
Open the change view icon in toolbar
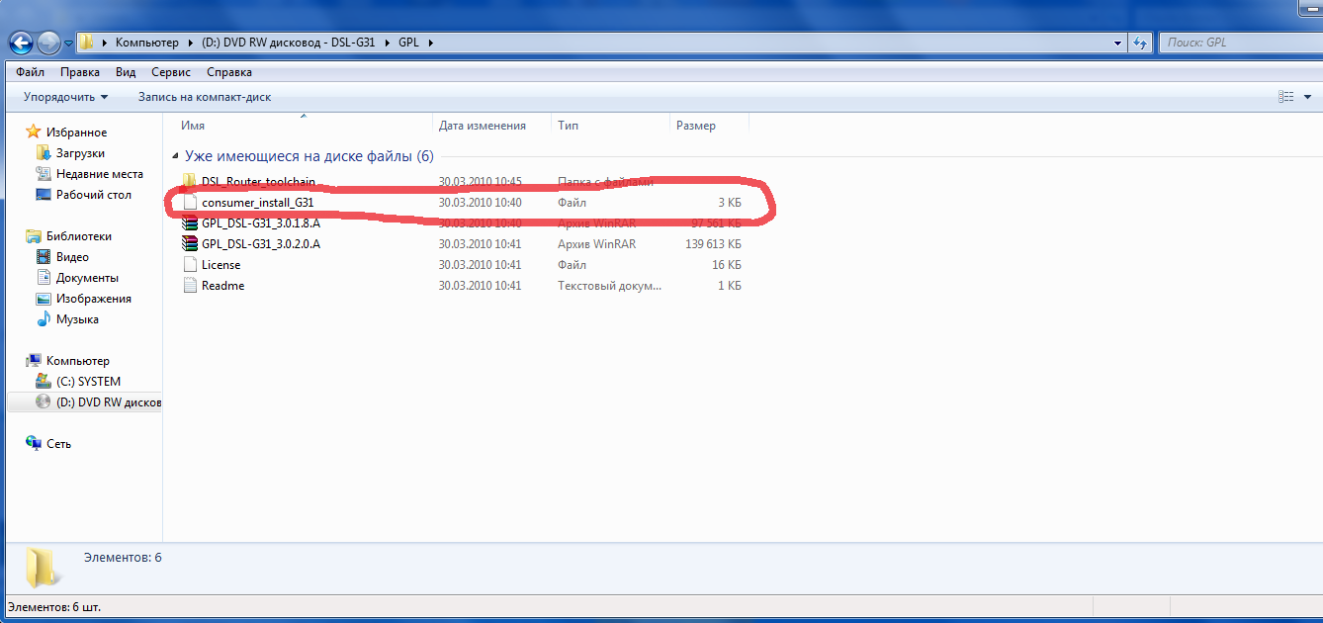[x=1285, y=97]
